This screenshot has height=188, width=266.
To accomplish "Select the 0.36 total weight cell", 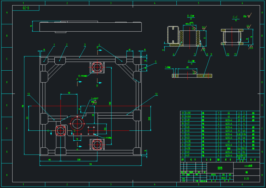I will click(244, 134).
